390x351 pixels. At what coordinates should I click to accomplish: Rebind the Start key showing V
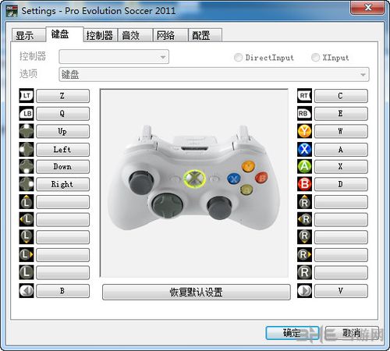tap(341, 291)
